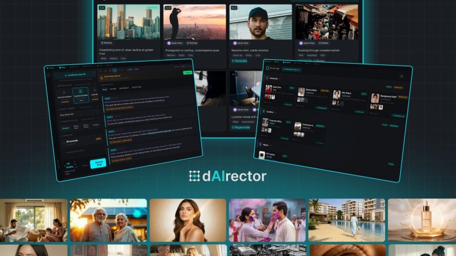Open the urban skyline establishing shot thumbnail

pyautogui.click(x=129, y=22)
